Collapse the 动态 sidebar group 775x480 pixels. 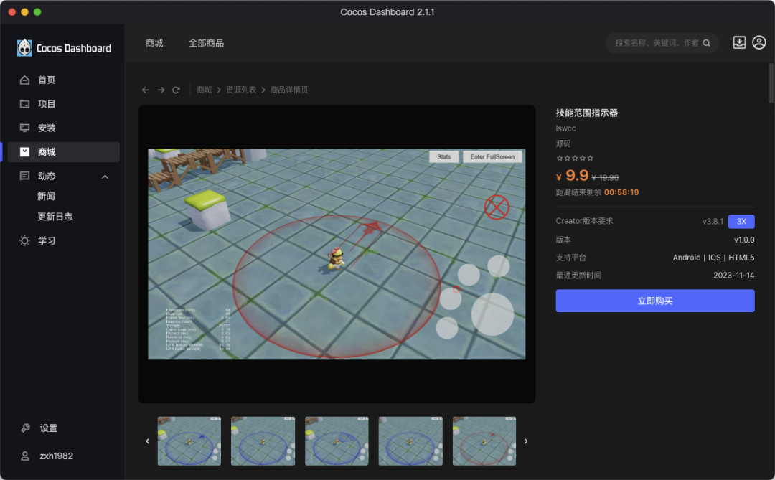pyautogui.click(x=105, y=177)
